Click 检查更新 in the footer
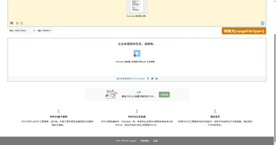 coord(145,141)
